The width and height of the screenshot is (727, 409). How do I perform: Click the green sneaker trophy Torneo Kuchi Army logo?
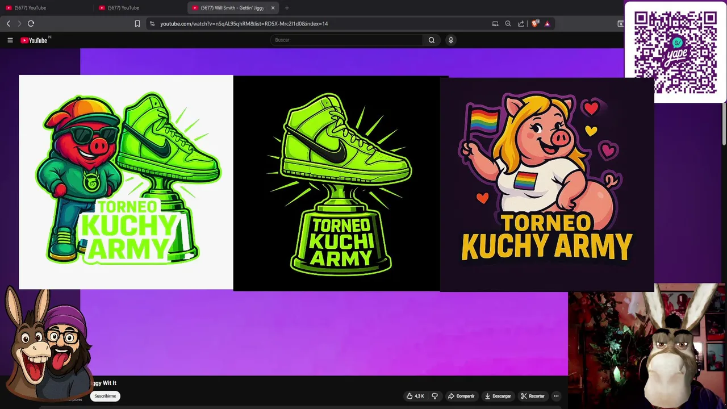click(x=337, y=183)
